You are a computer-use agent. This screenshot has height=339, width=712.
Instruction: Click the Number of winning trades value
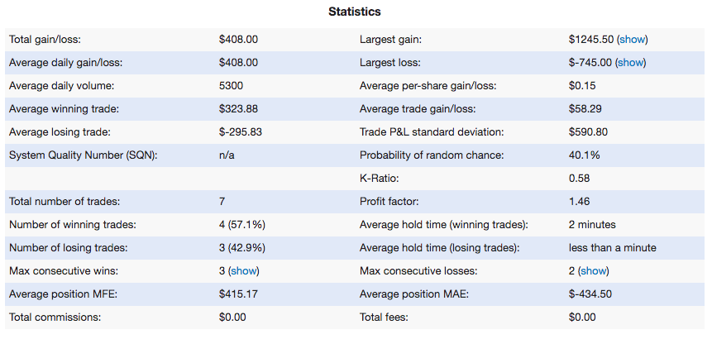(242, 225)
